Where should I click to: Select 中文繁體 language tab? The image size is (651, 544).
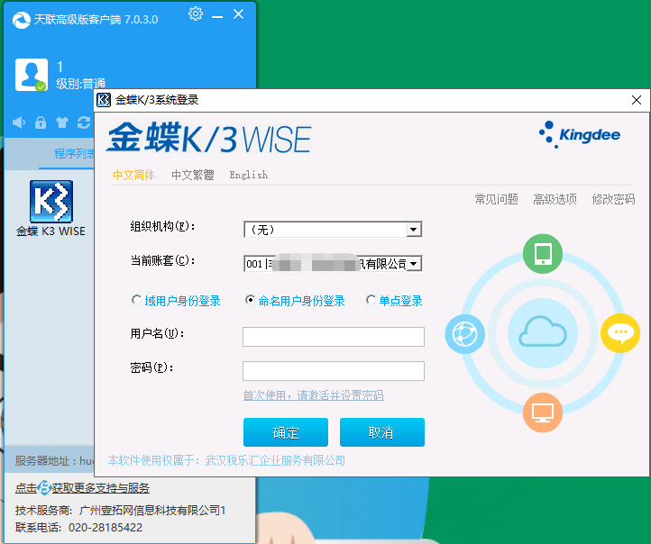193,175
